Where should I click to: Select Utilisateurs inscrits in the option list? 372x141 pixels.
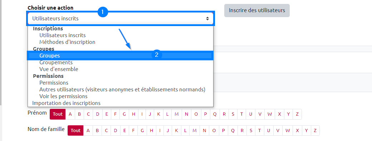(62, 35)
